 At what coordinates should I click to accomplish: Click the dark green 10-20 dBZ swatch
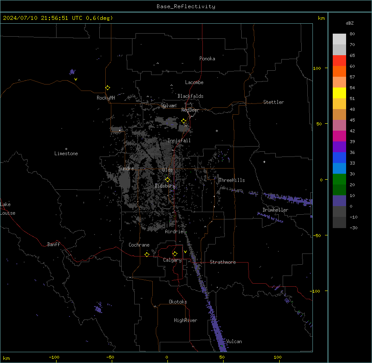coord(339,190)
